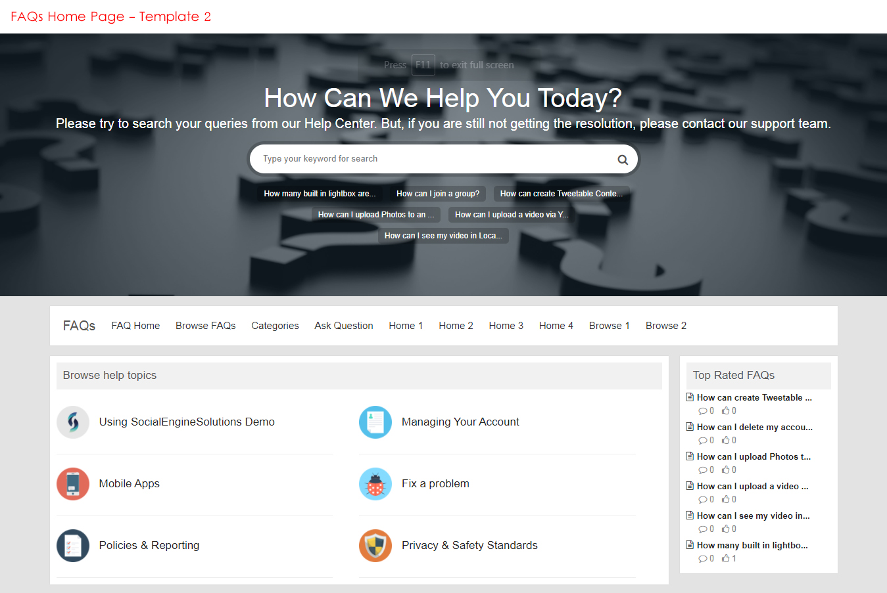Click the Fix a problem topic link
Image resolution: width=887 pixels, height=593 pixels.
coord(435,484)
